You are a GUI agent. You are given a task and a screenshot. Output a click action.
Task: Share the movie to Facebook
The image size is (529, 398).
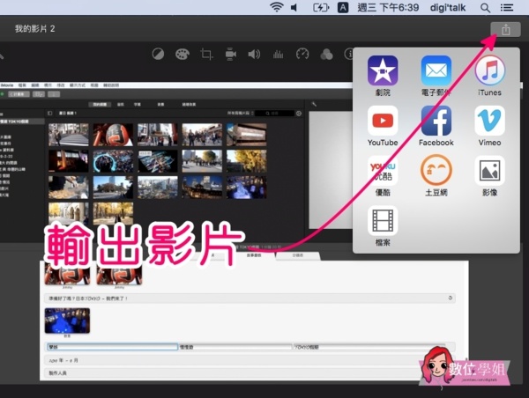point(436,121)
